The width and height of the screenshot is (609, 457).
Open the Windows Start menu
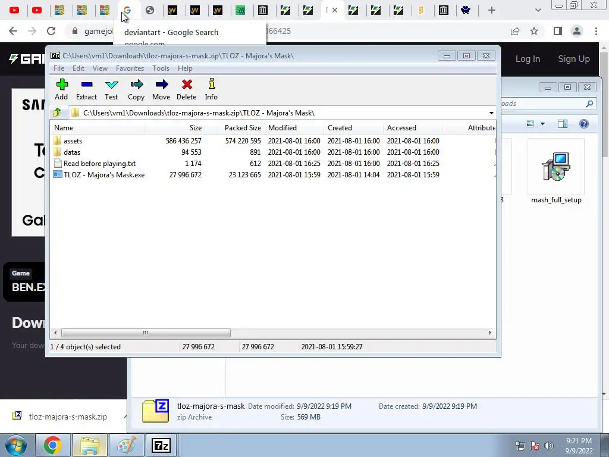(16, 445)
